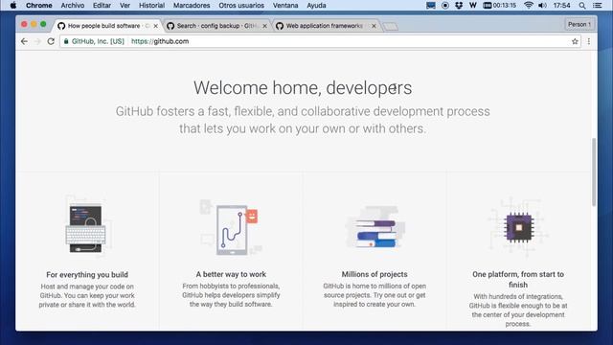Click 'GitHub is home to millions' description
613x345 pixels.
point(375,295)
